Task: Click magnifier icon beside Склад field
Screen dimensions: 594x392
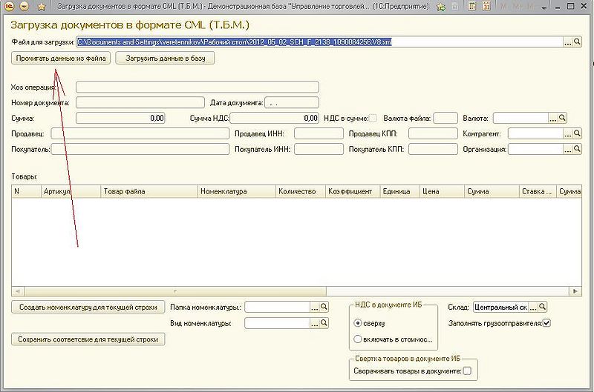Action: coord(542,307)
